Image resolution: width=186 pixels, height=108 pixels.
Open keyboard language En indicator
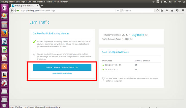click(158, 2)
